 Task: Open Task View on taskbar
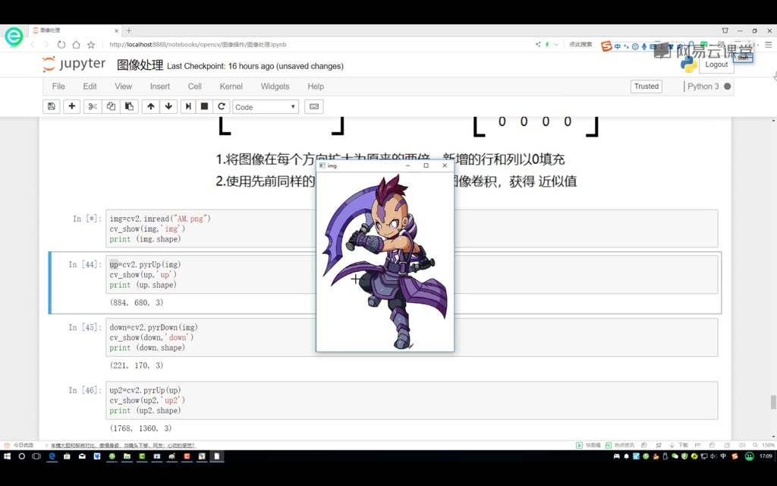36,456
